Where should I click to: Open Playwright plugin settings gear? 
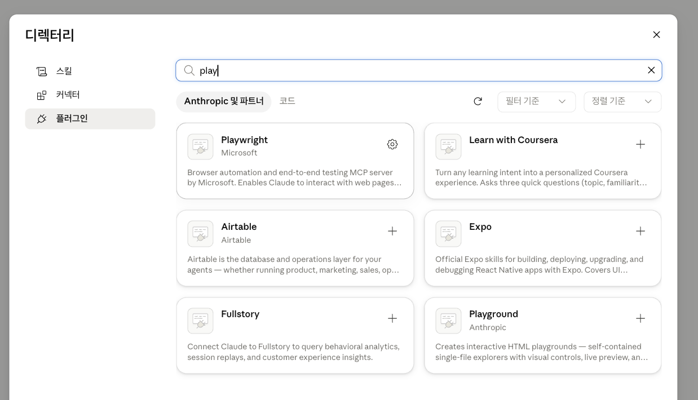pos(392,144)
